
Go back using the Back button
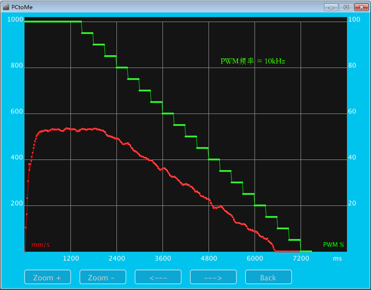[269, 277]
